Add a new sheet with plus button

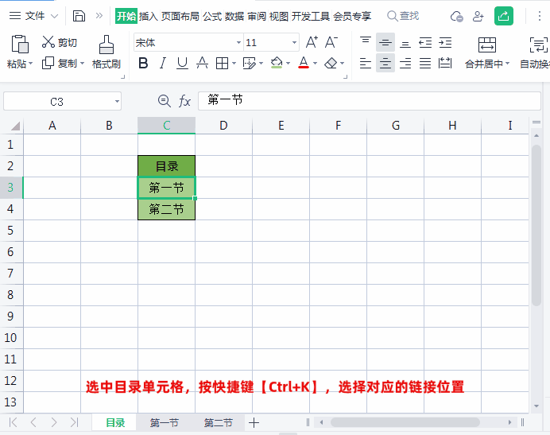(254, 423)
